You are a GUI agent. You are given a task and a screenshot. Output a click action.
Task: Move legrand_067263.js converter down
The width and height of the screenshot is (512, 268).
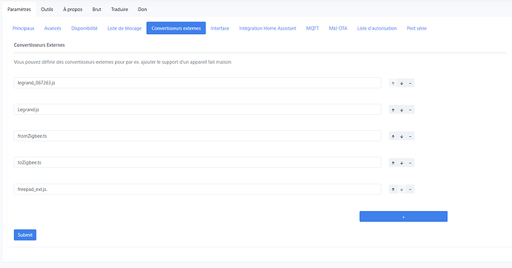[x=401, y=83]
